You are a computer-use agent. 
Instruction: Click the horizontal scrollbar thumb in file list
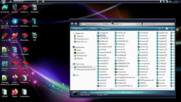[111, 89]
